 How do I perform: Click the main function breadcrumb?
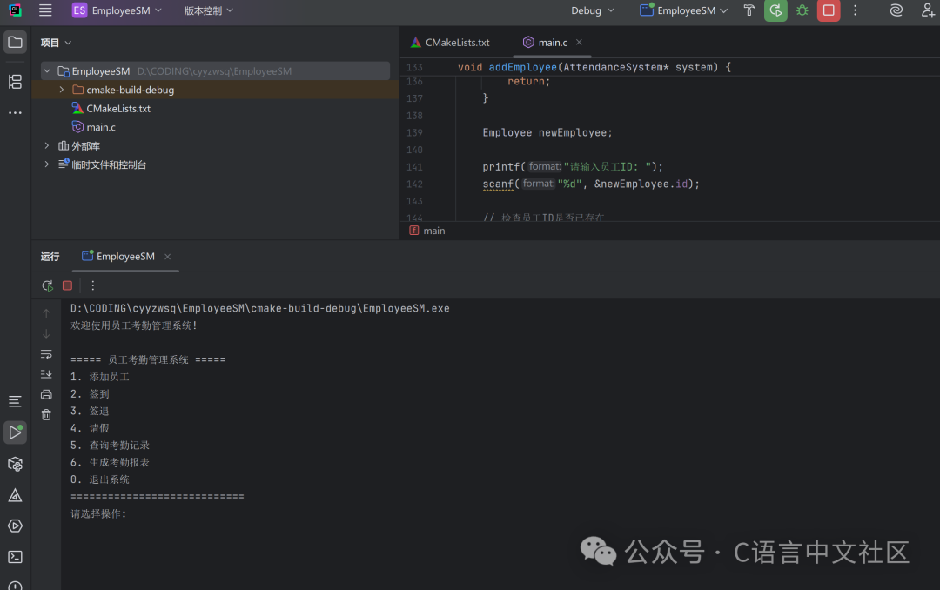coord(427,231)
